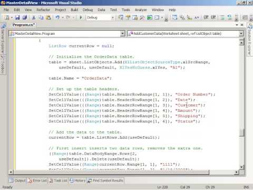Click the Other Windows toolbar icon
253x190 pixels.
(x=157, y=17)
